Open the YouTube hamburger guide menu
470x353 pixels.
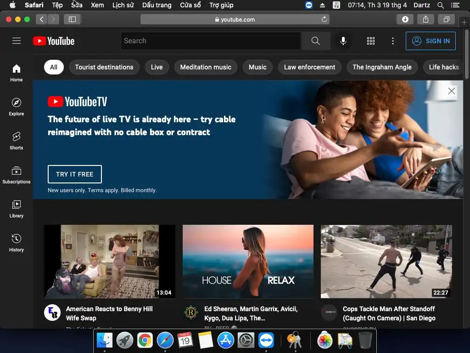tap(17, 41)
